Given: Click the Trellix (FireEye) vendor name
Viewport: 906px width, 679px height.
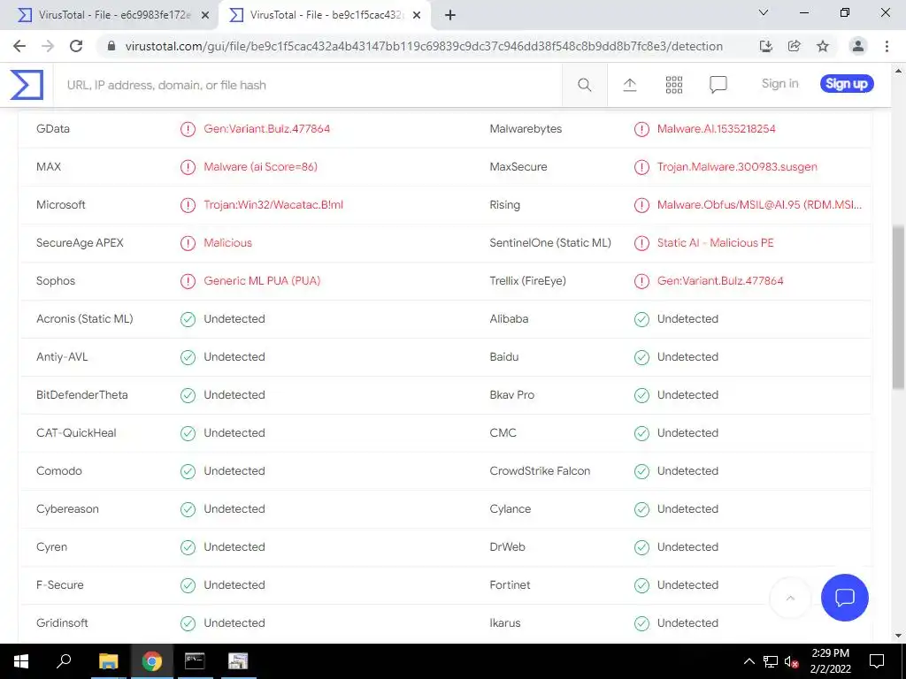Looking at the screenshot, I should click(x=527, y=281).
